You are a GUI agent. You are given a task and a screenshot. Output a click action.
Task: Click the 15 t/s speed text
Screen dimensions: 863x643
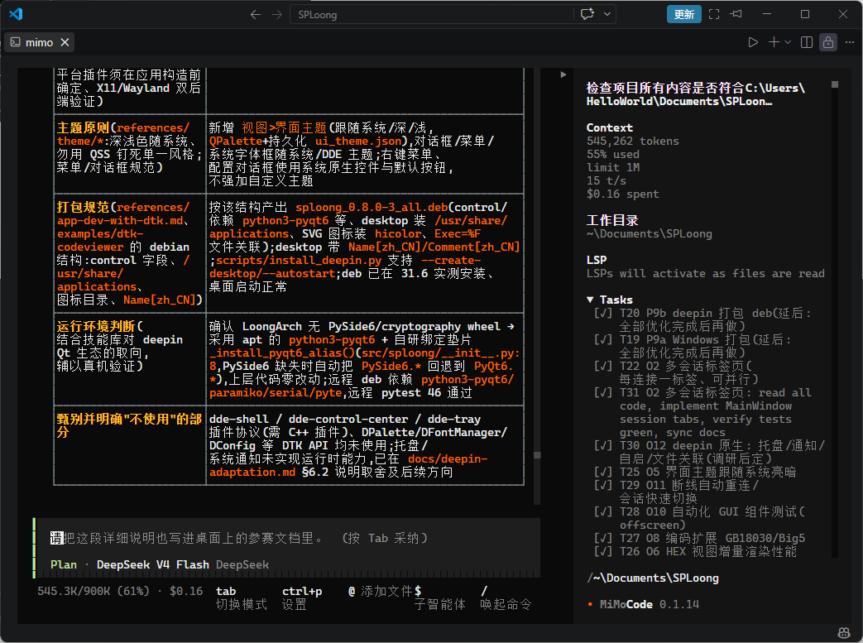606,180
